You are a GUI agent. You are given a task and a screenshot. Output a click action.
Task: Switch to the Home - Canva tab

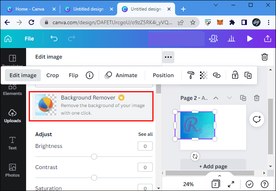(29, 9)
